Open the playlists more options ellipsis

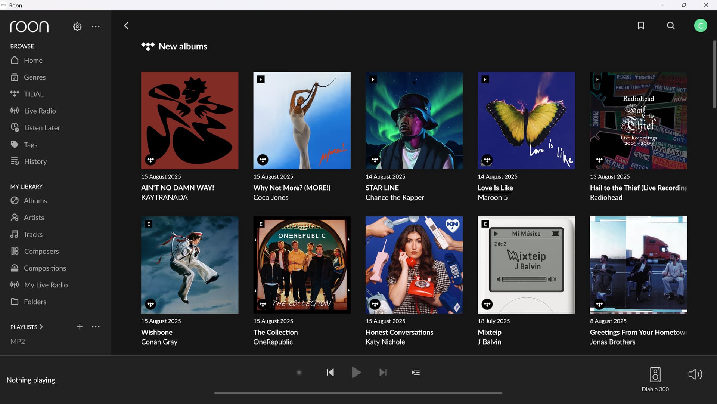pyautogui.click(x=96, y=327)
